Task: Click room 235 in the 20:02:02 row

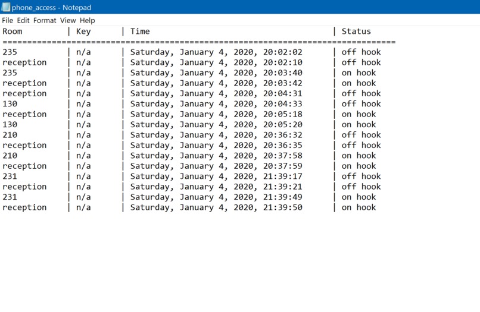Action: tap(10, 52)
